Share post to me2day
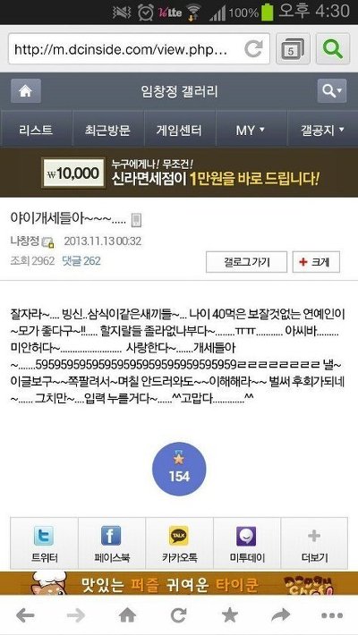Viewport: 358px width, 635px height. [x=246, y=544]
